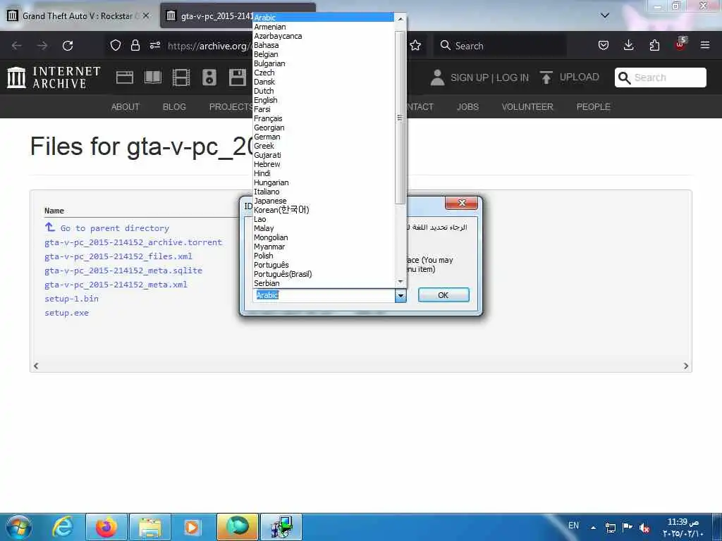Select Arabic in language list
This screenshot has width=722, height=541.
coord(323,18)
